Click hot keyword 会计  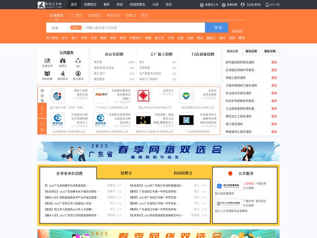(65, 38)
